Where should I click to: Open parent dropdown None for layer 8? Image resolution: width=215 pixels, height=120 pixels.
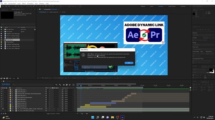point(69,103)
